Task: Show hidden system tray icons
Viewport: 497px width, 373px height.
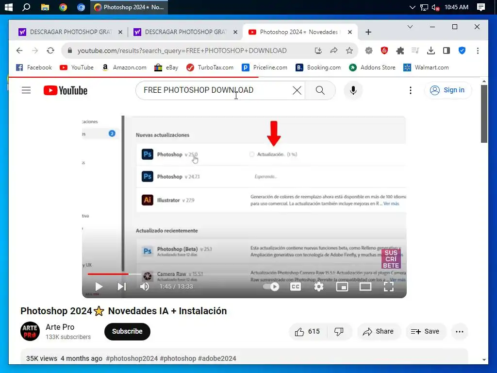Action: (x=412, y=7)
